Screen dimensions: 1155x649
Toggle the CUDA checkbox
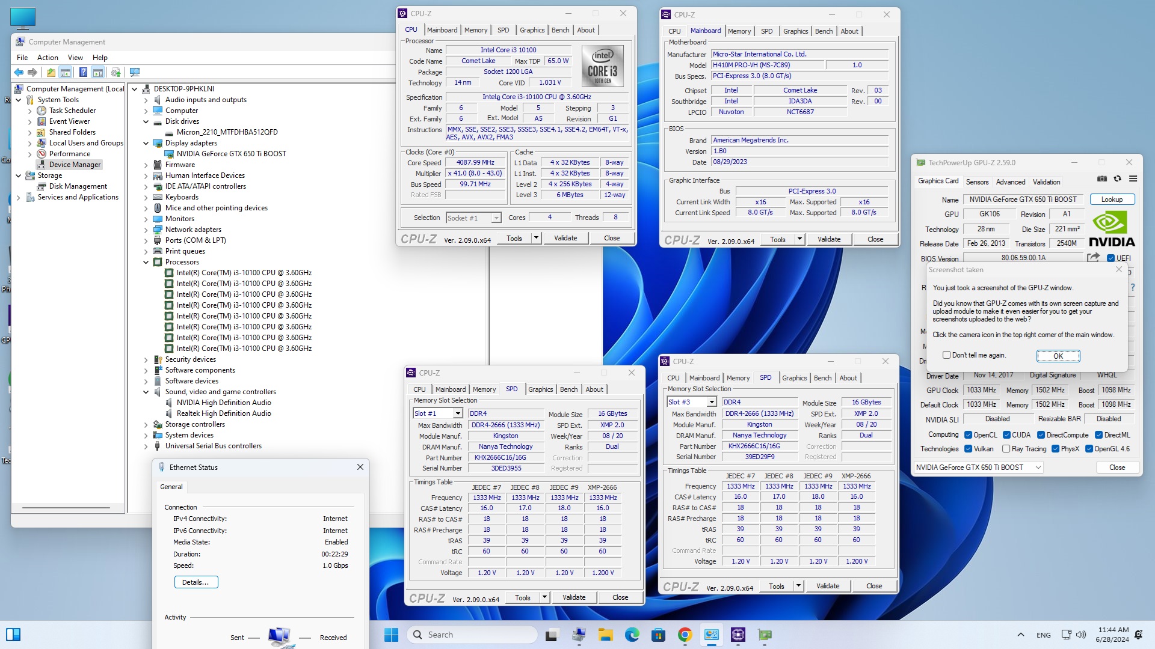[1006, 435]
